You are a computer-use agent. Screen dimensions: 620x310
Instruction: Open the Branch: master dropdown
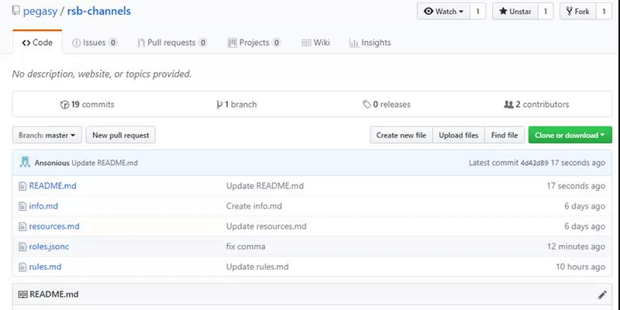(47, 135)
